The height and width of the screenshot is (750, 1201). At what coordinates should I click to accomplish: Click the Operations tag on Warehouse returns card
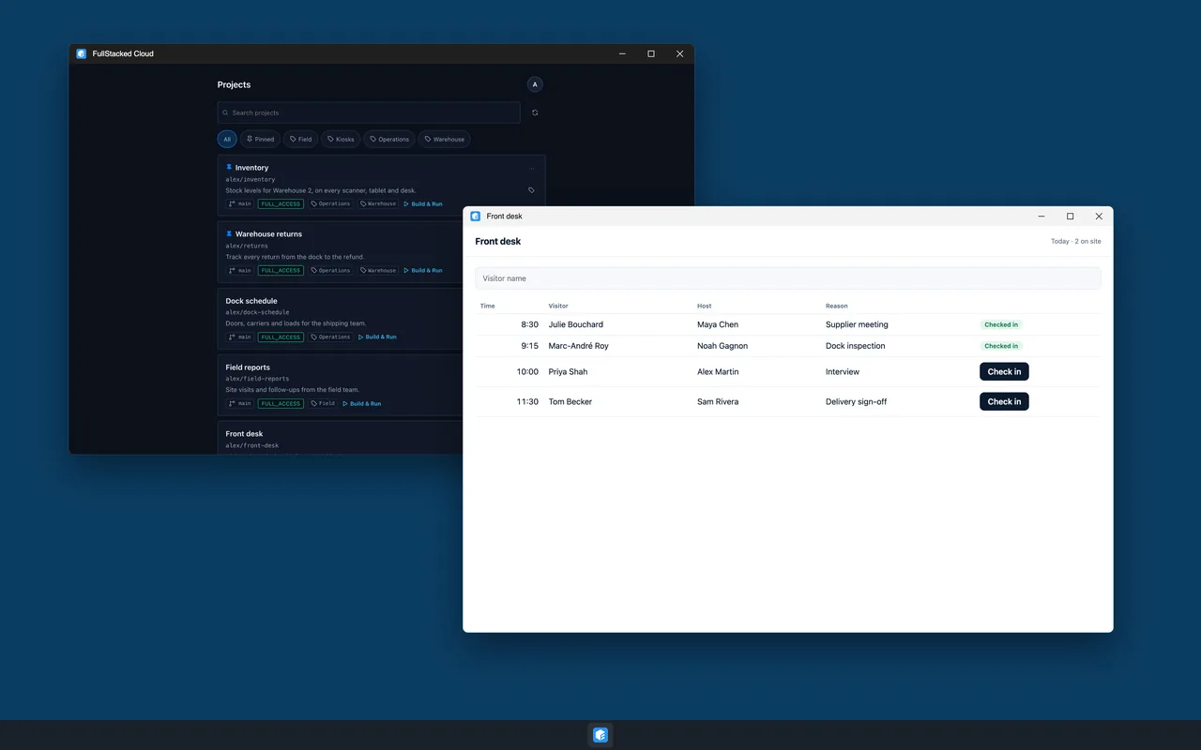(x=330, y=270)
